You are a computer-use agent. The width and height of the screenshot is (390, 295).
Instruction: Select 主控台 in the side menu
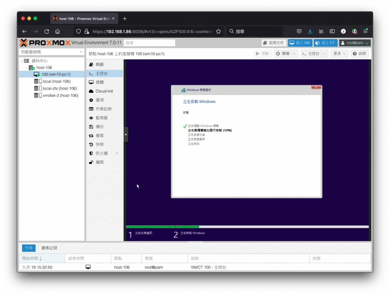[x=105, y=73]
